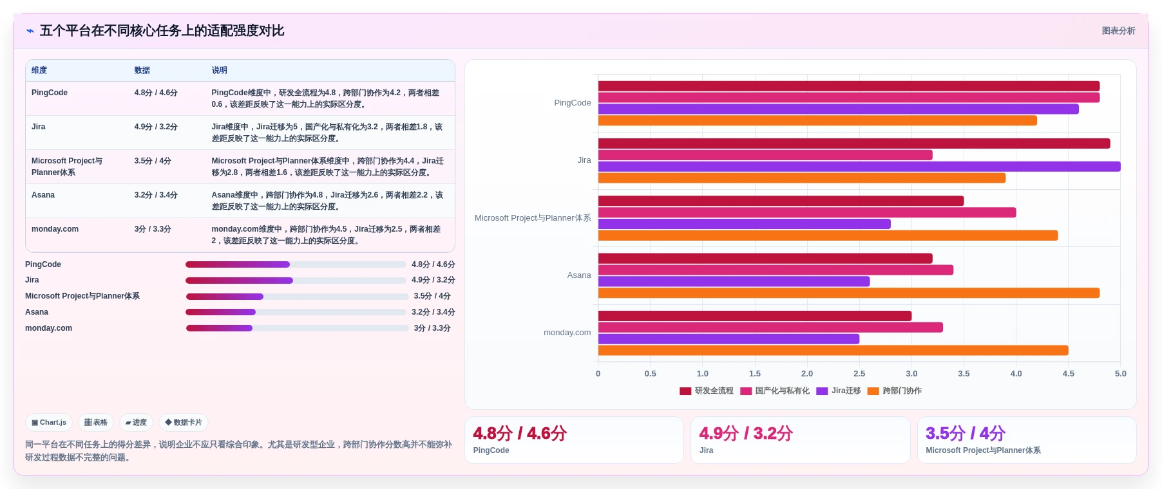Select the Chart.js tag chip
Viewport: 1162px width, 489px height.
pyautogui.click(x=49, y=423)
